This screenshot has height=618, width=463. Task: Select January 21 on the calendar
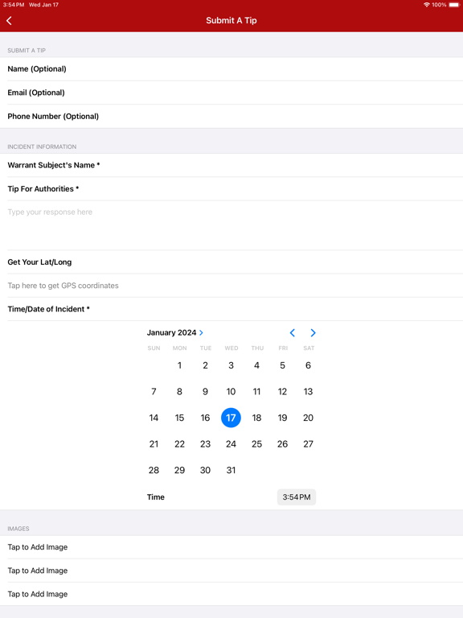(154, 444)
